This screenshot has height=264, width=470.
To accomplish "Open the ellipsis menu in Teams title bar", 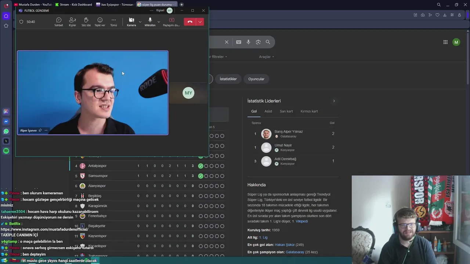I will (x=151, y=10).
